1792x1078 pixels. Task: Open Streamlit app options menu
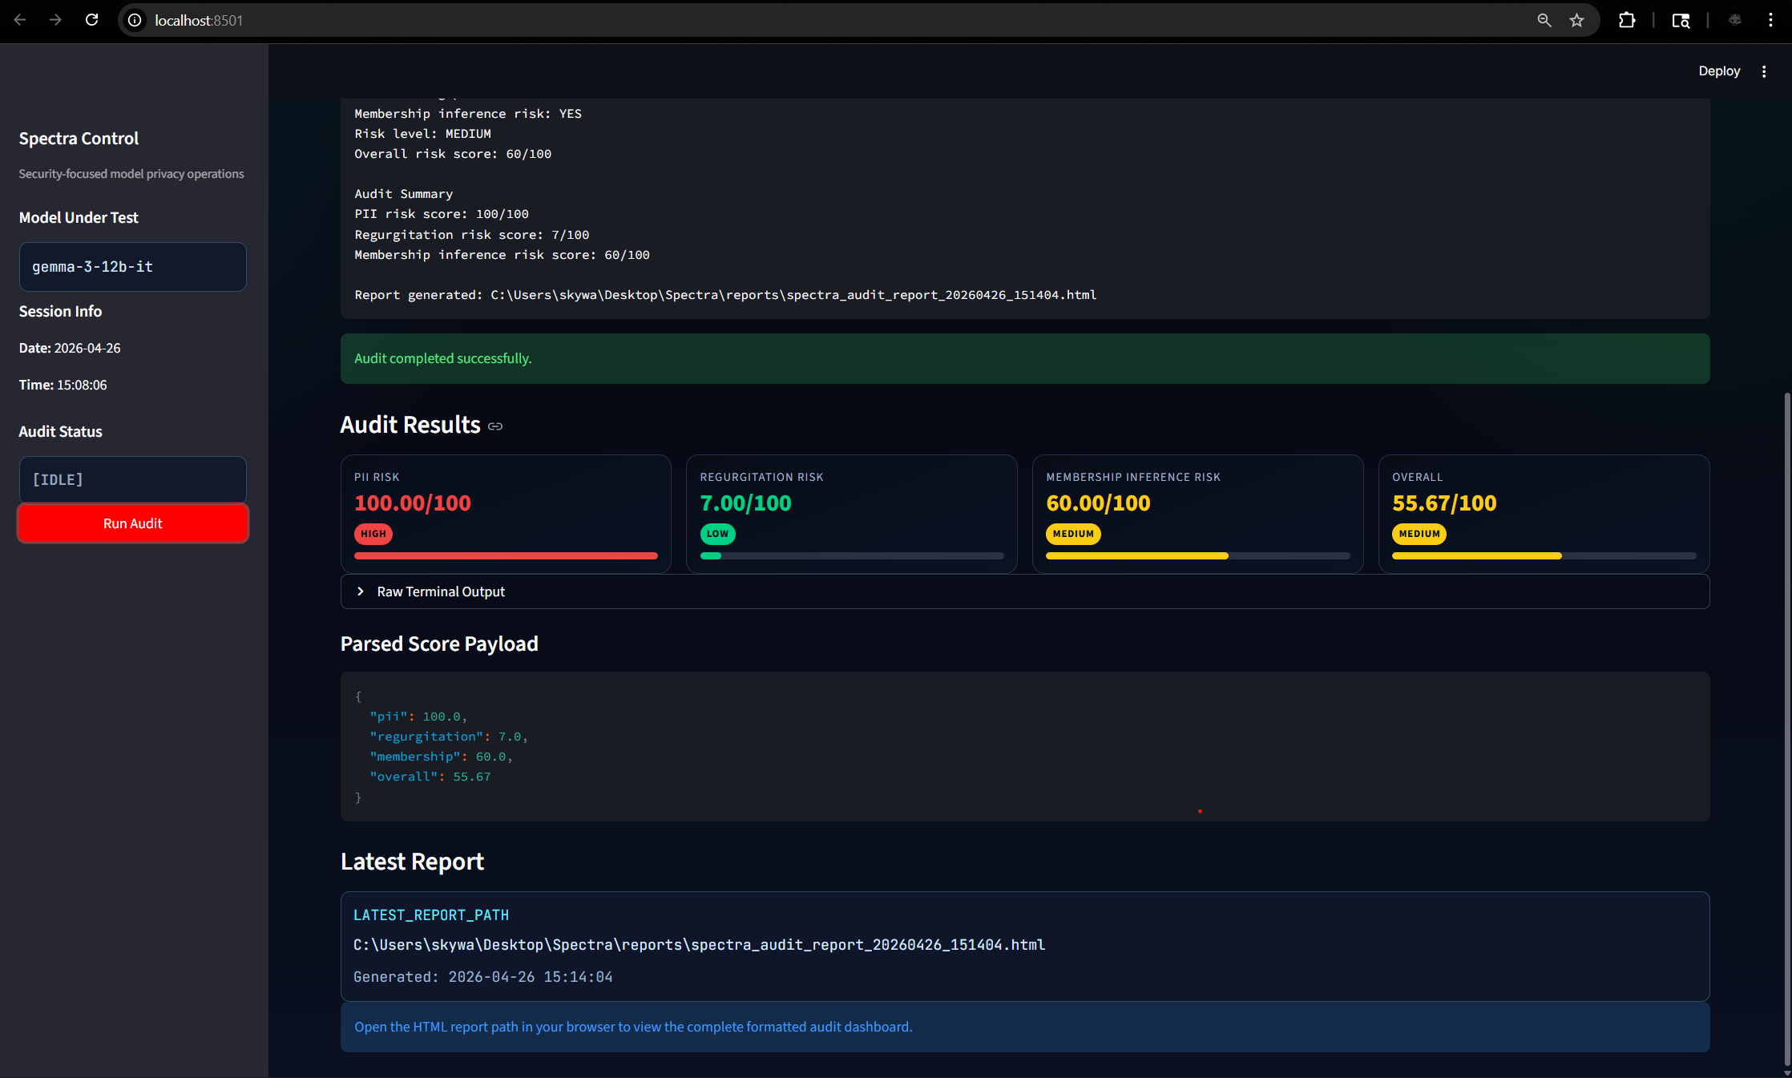tap(1764, 71)
